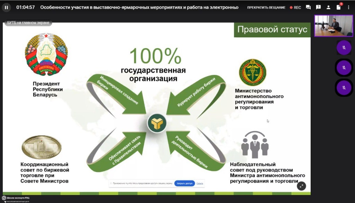Click the Президент Республики Беларусь caption
Viewport: 355px width, 203px height.
(x=48, y=89)
